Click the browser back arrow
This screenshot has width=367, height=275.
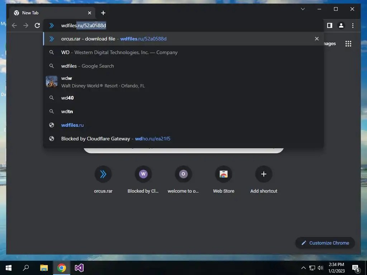(14, 25)
